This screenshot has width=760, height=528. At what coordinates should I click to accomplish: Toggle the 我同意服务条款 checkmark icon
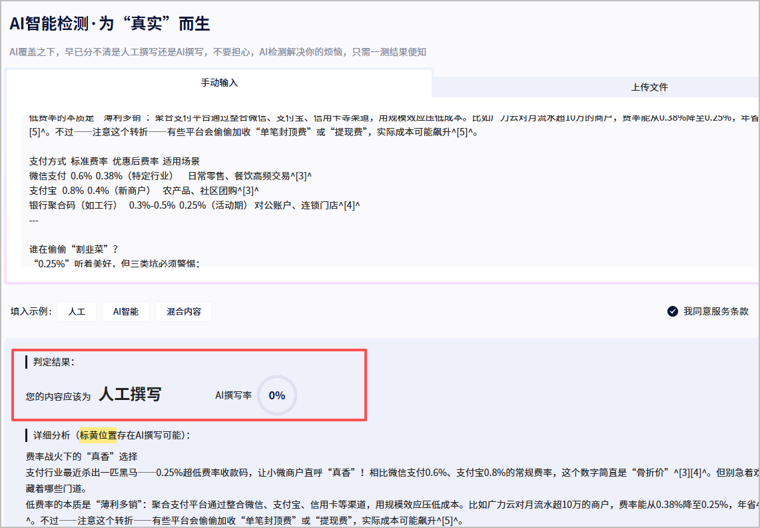[673, 311]
